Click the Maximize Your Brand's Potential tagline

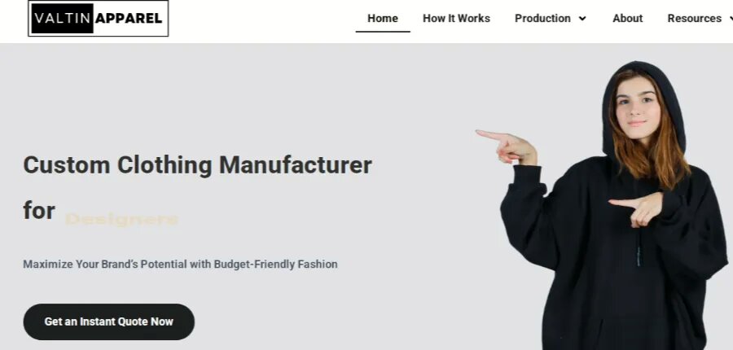point(180,264)
